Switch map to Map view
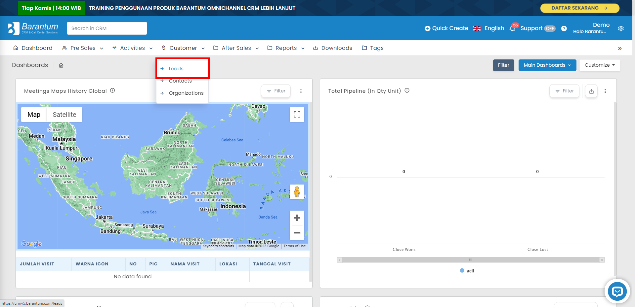 click(x=34, y=115)
